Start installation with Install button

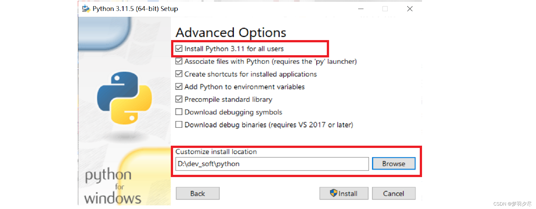(344, 193)
